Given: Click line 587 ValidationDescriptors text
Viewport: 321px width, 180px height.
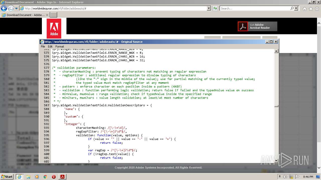Looking at the screenshot, I should tap(102, 105).
